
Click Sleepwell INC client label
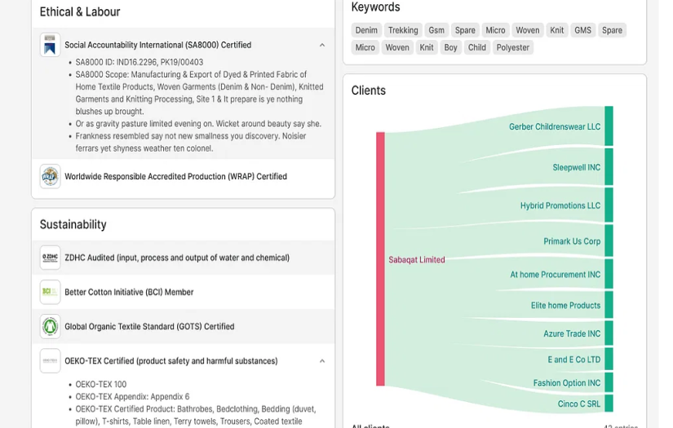[x=577, y=167]
